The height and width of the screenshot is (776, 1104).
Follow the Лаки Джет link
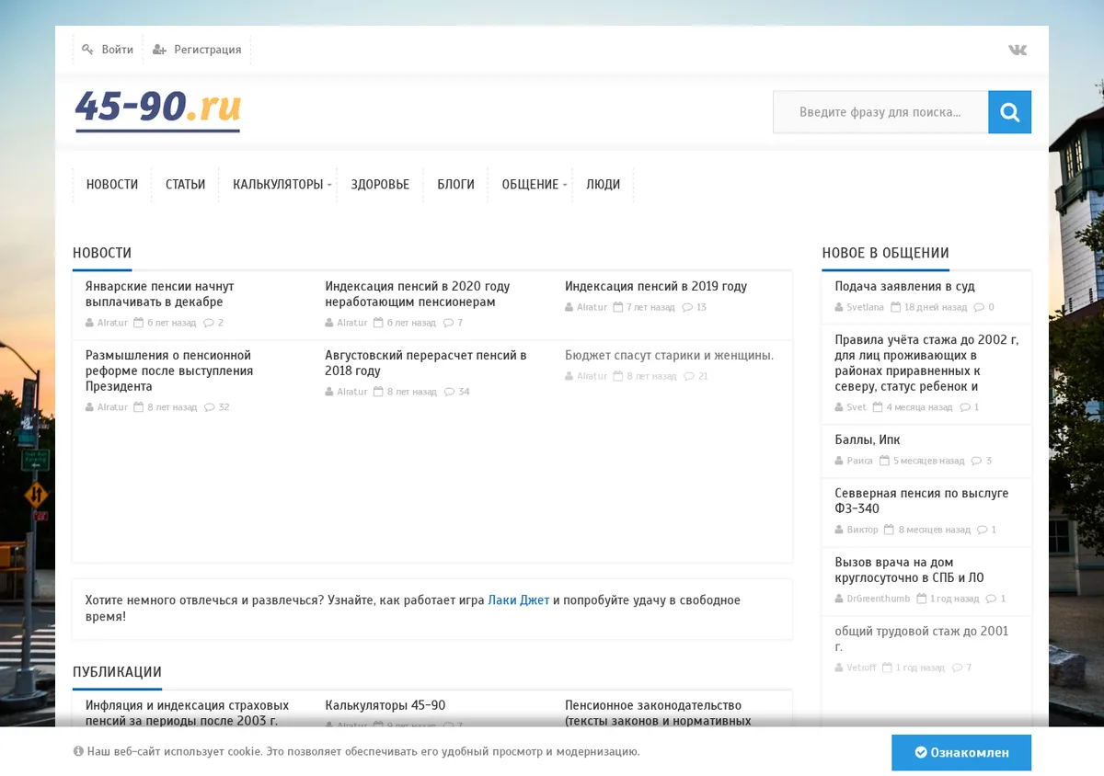[x=519, y=600]
